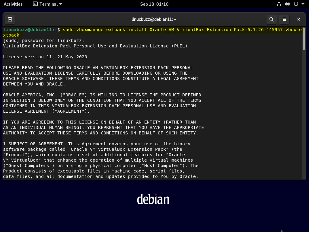Click '[sudo] password for linuxbuzz:' line
The width and height of the screenshot is (309, 232).
pos(43,40)
